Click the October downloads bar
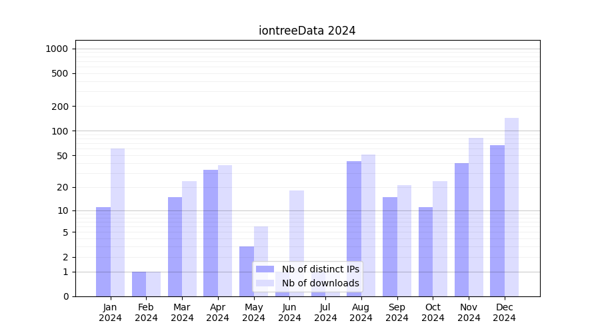Viewport: 600px width, 333px height. pos(440,238)
